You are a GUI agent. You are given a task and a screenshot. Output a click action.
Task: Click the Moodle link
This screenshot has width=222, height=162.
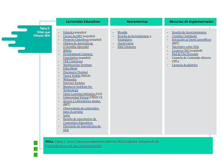[122, 32]
